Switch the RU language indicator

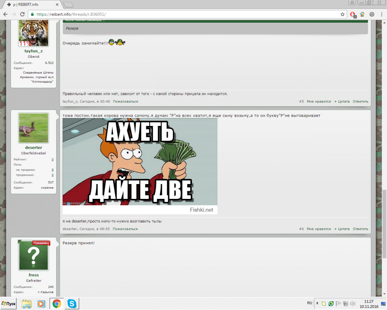pyautogui.click(x=310, y=303)
